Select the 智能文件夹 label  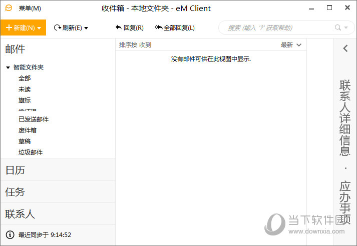pyautogui.click(x=29, y=67)
